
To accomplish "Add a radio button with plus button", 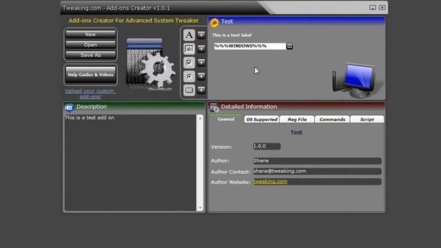I will point(201,76).
